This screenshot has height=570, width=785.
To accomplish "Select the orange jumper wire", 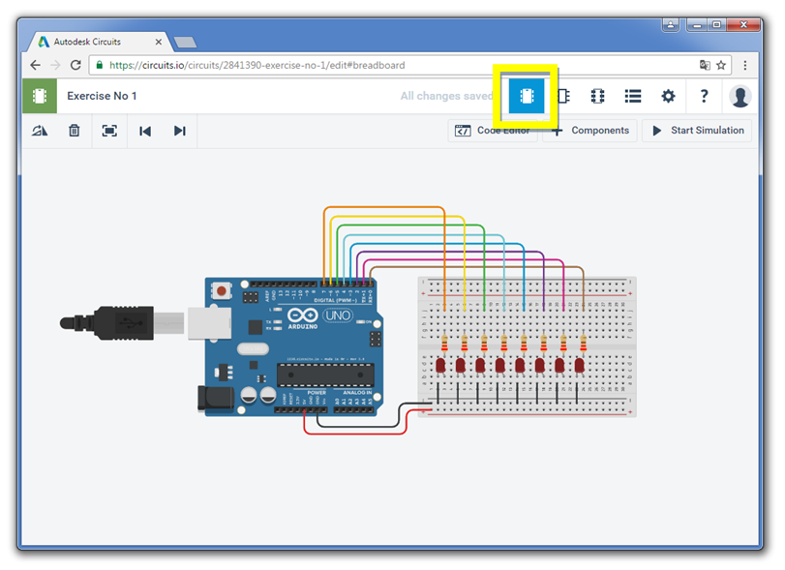I will pos(384,208).
